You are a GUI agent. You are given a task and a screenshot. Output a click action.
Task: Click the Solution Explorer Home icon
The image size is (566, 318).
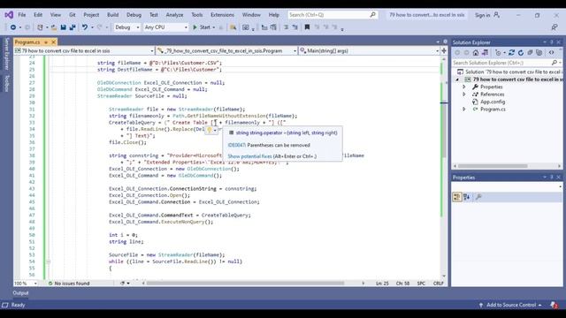coord(476,53)
